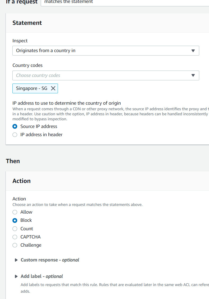Screen dimensions: 209x299
Task: Choose the Block action
Action: 15,220
